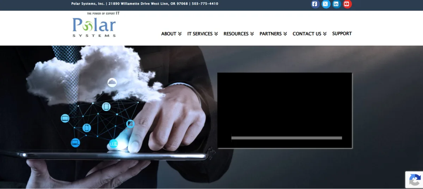Expand the chevron next to Resources
Screen dimensions: 423x189
pos(252,34)
